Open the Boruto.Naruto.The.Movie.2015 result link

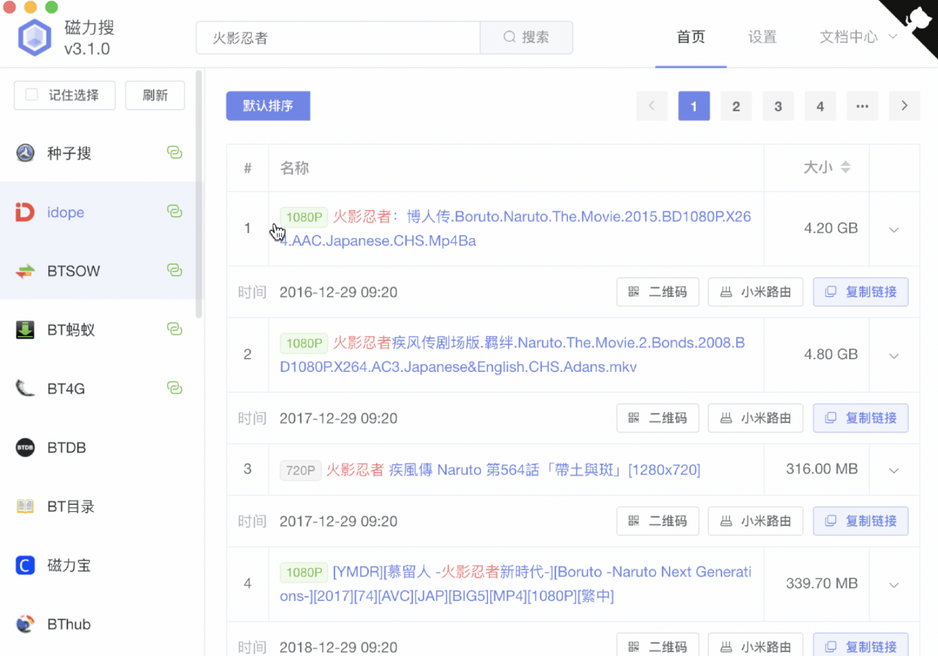click(515, 228)
